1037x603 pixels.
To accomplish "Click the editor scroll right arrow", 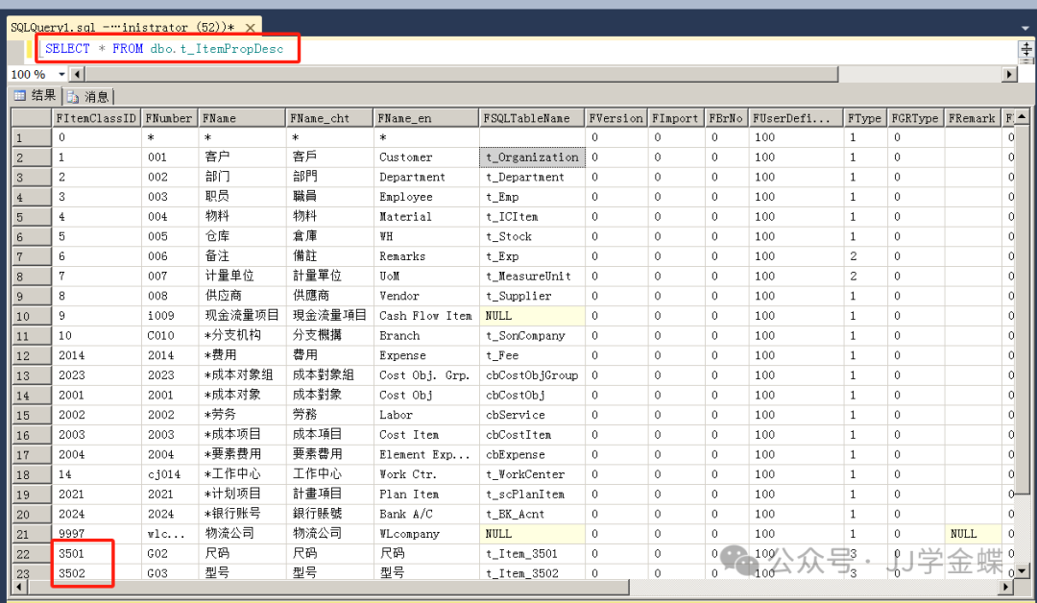I will tap(1009, 75).
